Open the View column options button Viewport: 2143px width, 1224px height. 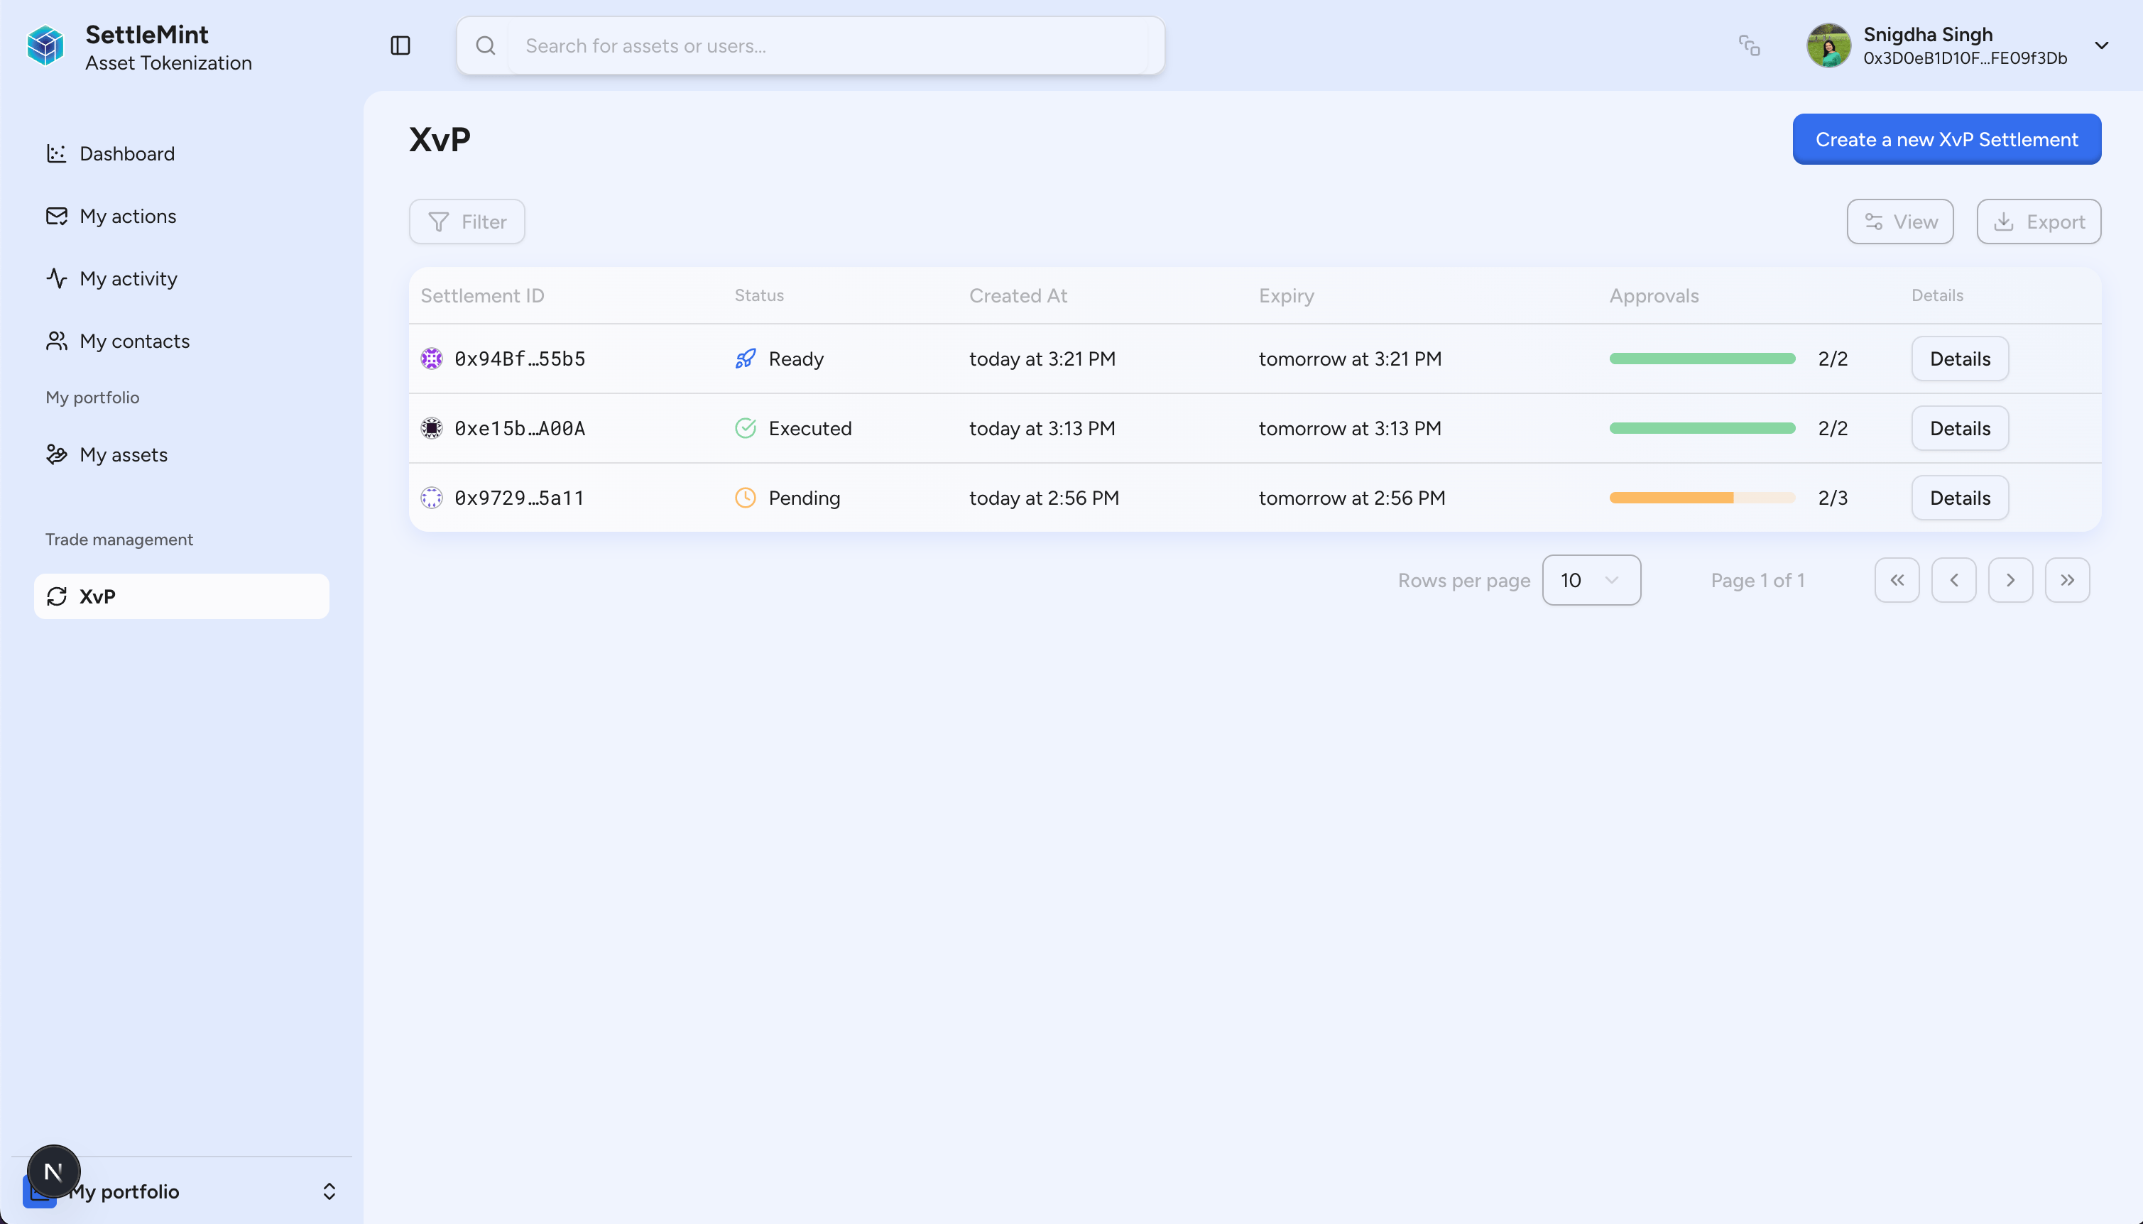(x=1899, y=222)
